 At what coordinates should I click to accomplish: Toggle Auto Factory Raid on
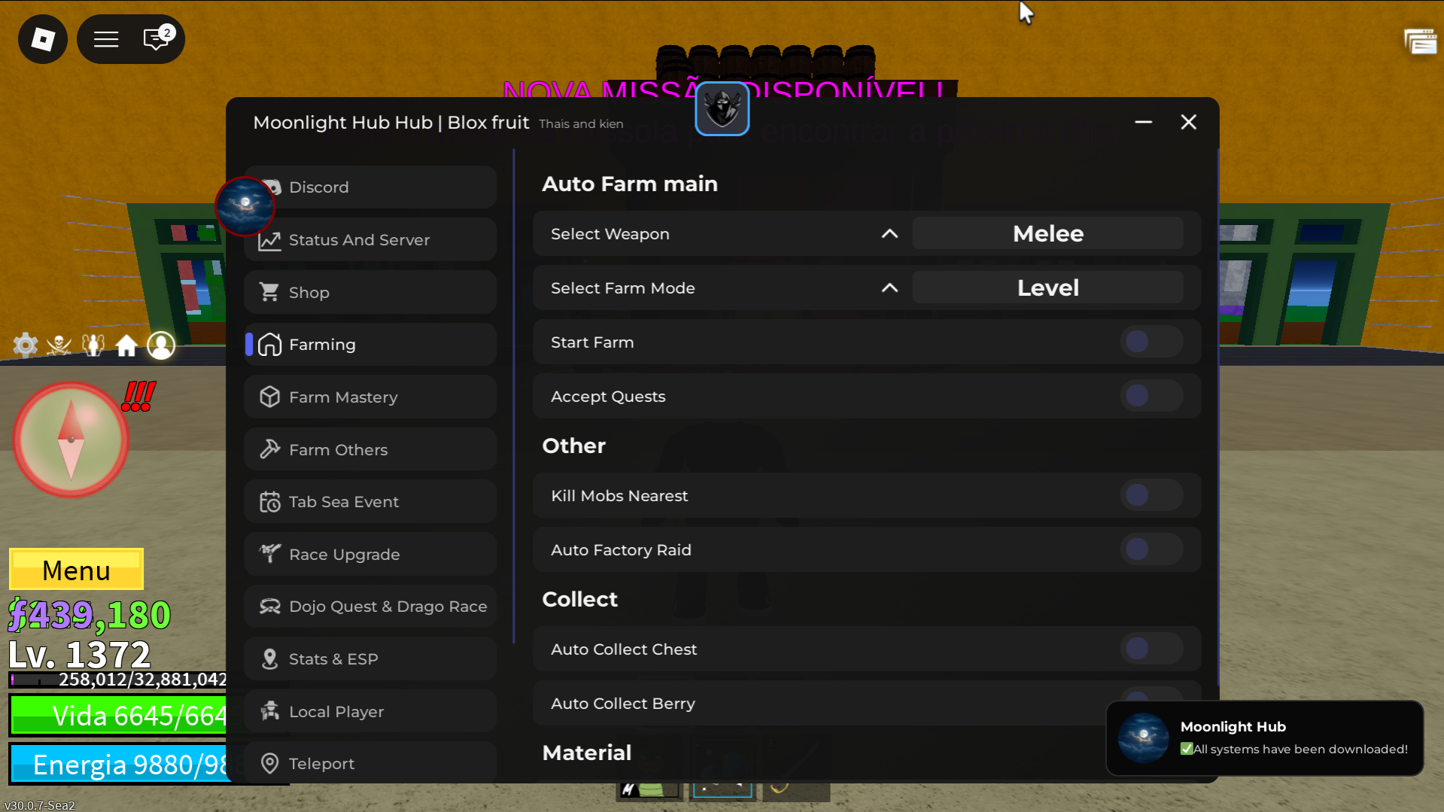(1151, 549)
